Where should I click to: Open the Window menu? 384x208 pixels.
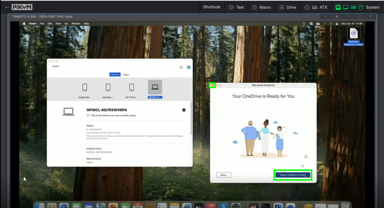76,24
